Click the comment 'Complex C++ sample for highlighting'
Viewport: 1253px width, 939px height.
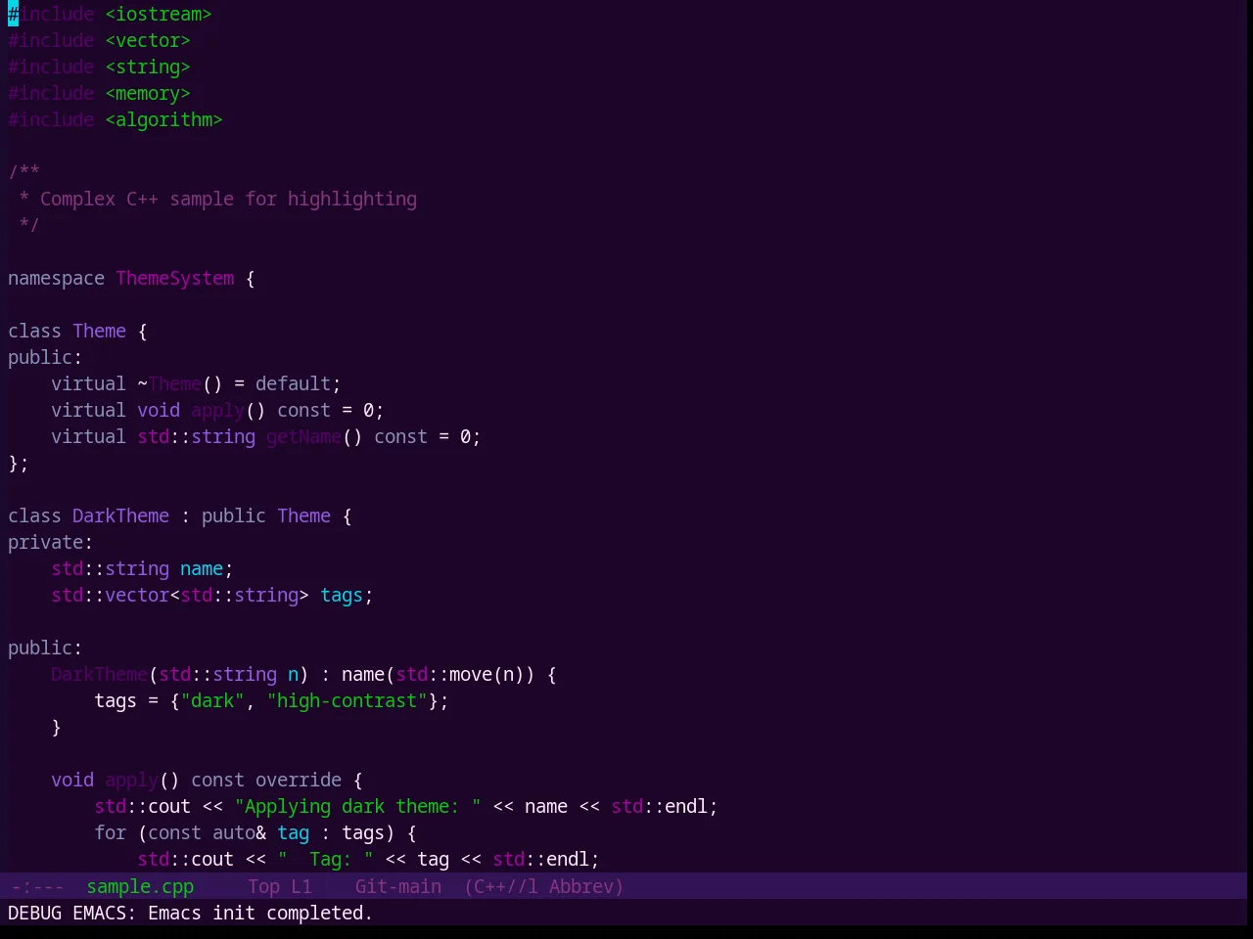click(x=228, y=199)
